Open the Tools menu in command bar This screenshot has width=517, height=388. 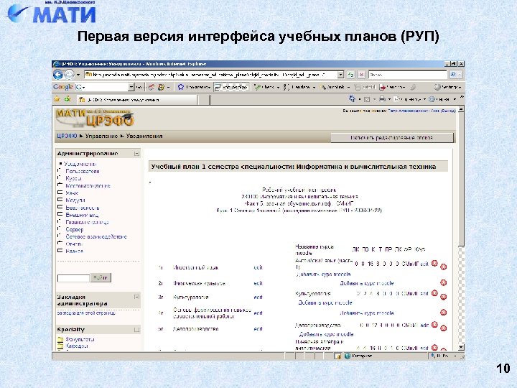pos(442,99)
